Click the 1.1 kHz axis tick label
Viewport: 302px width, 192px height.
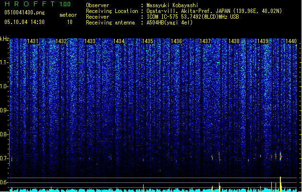coord(4,62)
